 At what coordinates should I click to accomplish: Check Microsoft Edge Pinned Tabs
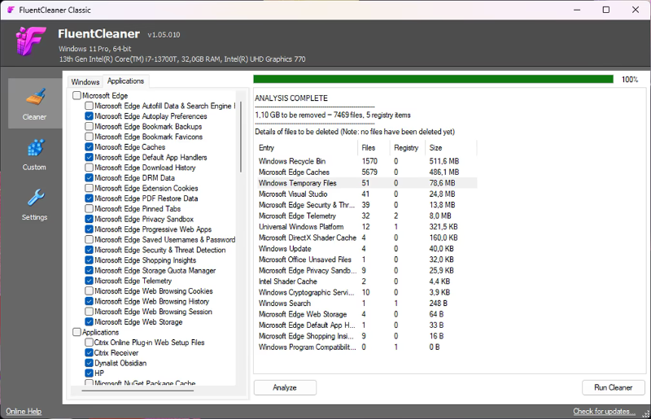point(89,208)
